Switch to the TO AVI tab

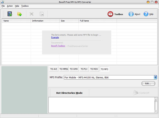point(54,69)
